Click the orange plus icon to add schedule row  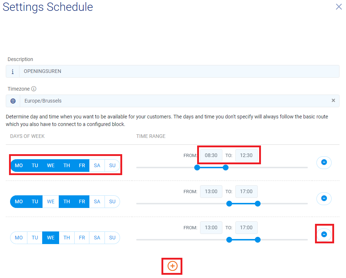[x=172, y=266]
